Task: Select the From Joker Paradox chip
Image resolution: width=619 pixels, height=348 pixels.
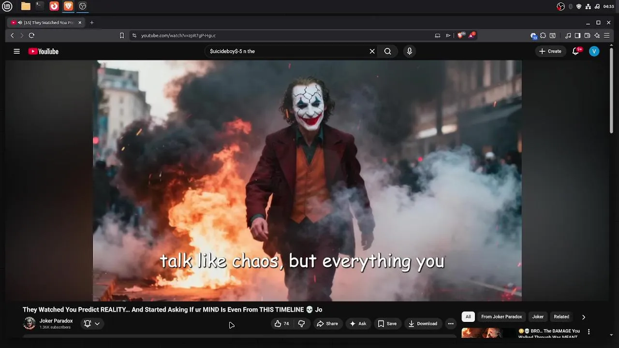Action: coord(501,317)
